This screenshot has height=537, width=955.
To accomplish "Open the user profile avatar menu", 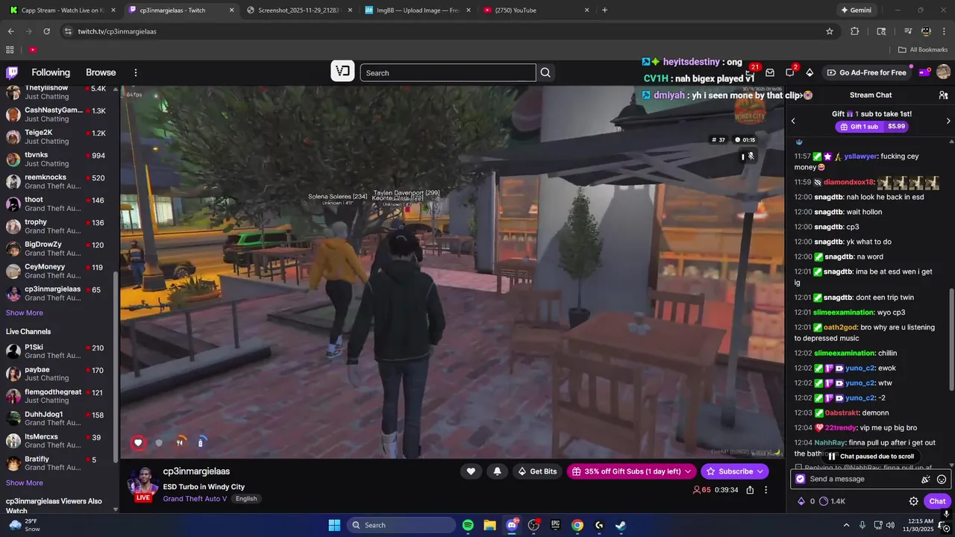I will point(943,72).
